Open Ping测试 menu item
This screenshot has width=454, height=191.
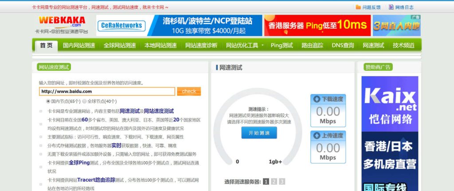pyautogui.click(x=282, y=45)
